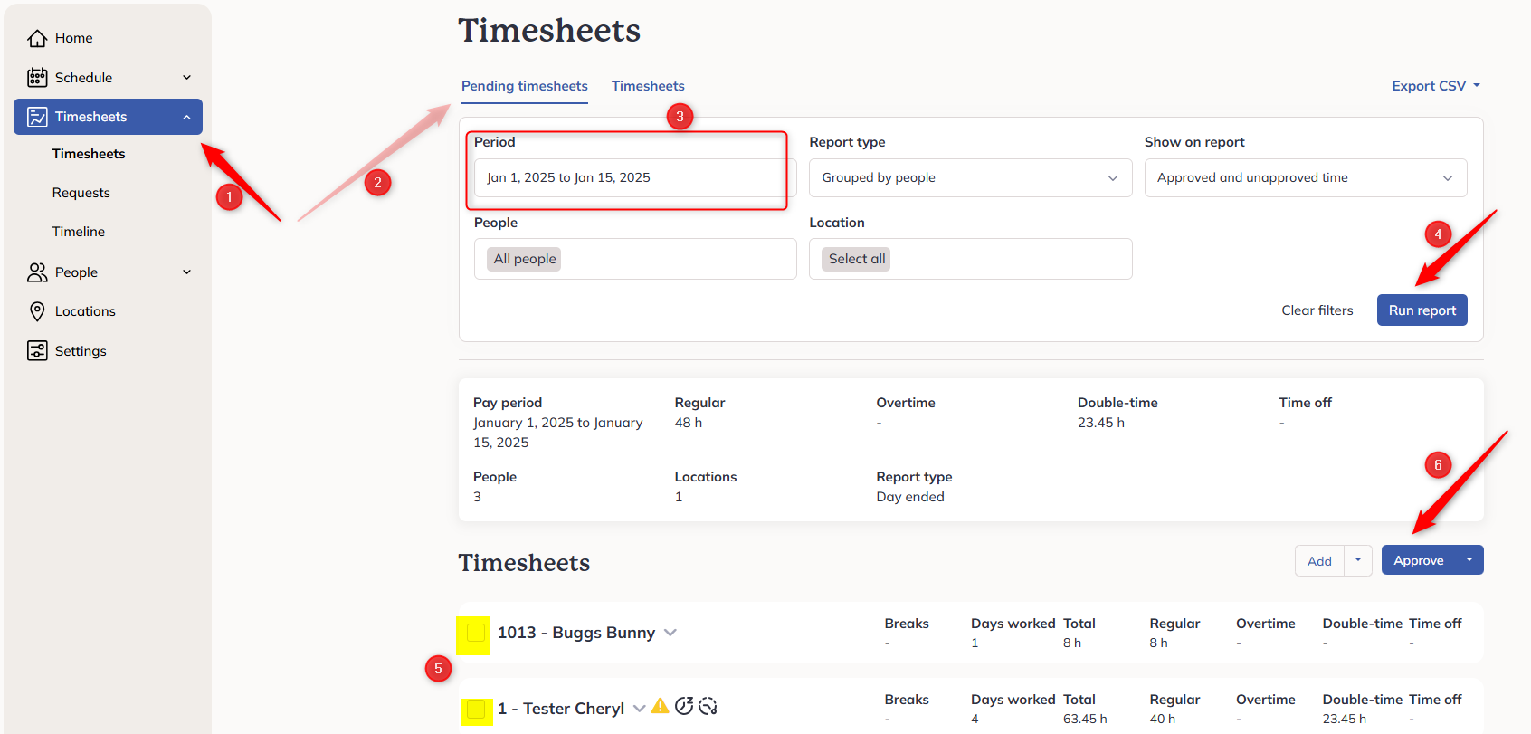Switch to the Timesheets tab

[x=648, y=86]
